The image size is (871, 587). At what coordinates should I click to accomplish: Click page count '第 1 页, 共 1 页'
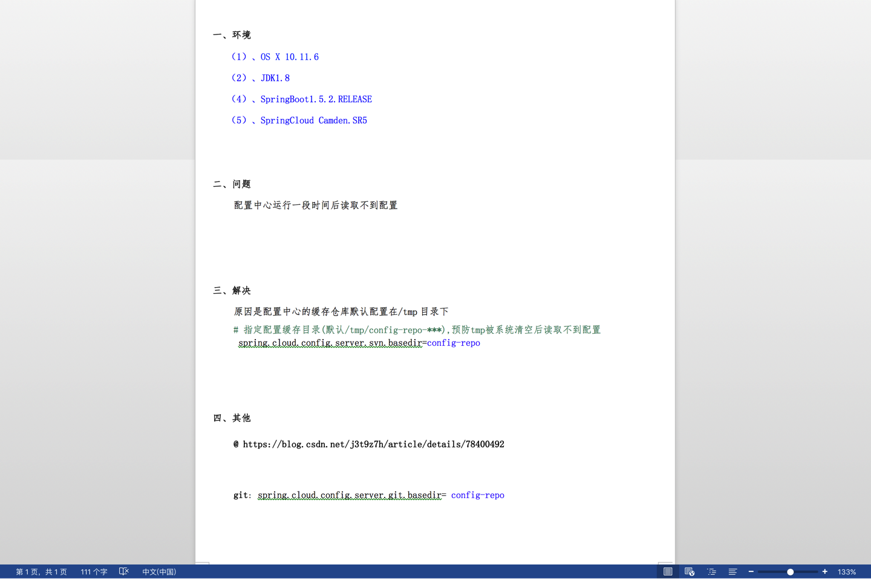pyautogui.click(x=41, y=571)
